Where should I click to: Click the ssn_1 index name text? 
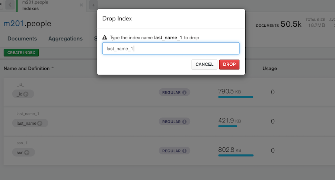pyautogui.click(x=22, y=143)
